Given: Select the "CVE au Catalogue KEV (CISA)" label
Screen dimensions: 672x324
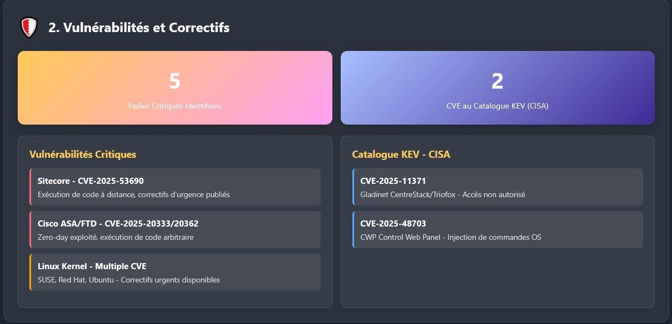Looking at the screenshot, I should [497, 106].
